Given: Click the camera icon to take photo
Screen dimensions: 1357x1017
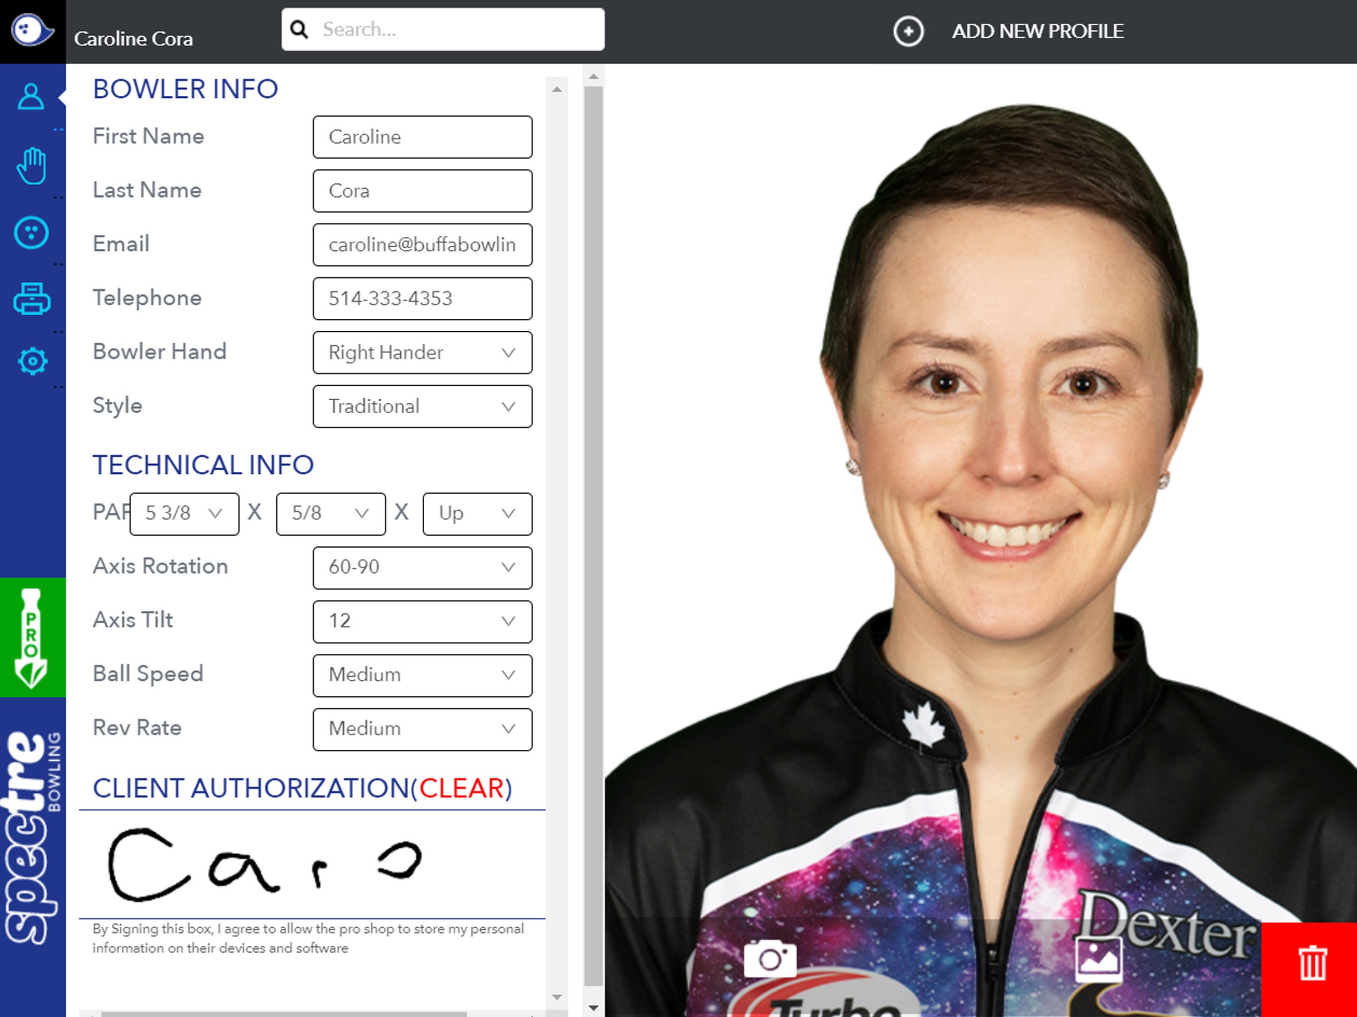Looking at the screenshot, I should [770, 958].
